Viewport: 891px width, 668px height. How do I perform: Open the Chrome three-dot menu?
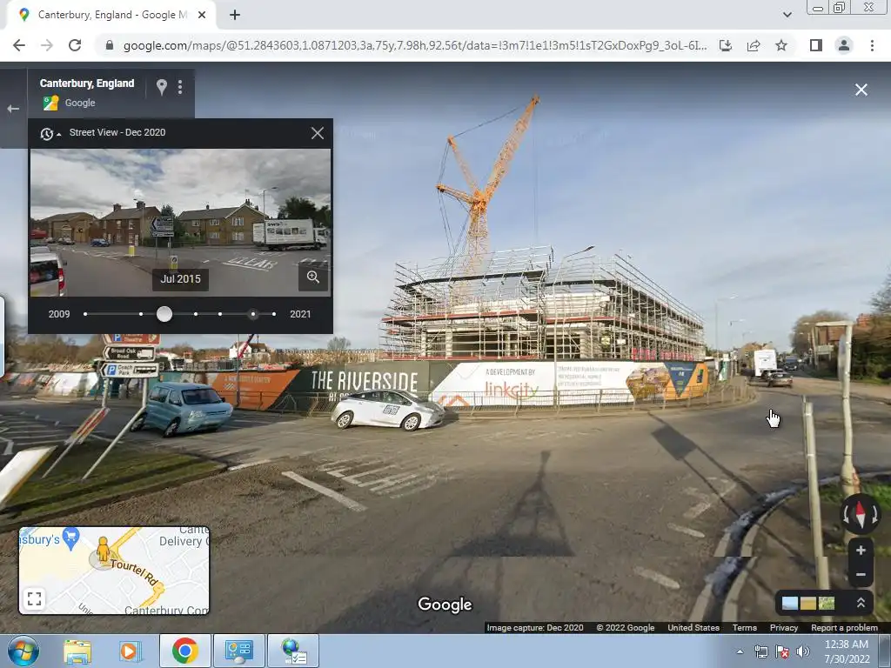tap(872, 45)
